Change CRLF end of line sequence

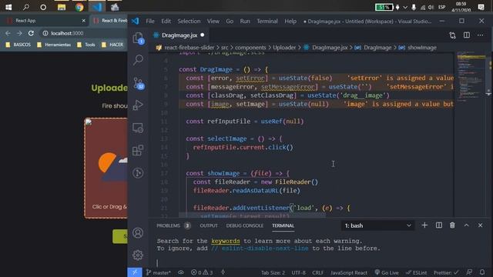(318, 272)
